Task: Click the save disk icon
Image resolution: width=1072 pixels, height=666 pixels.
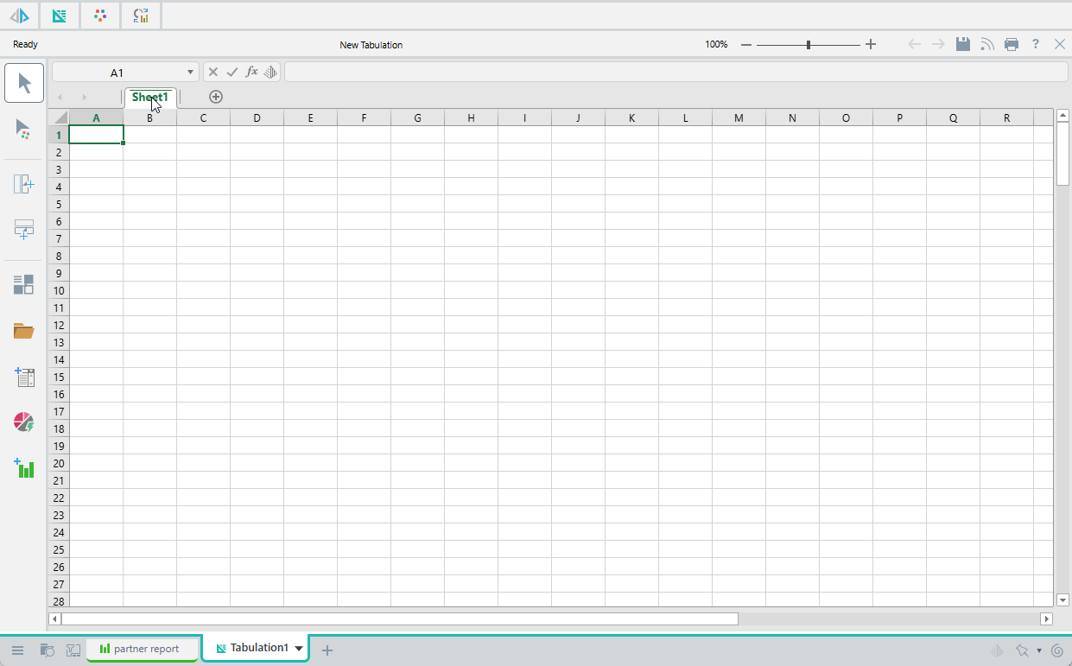Action: click(x=962, y=44)
